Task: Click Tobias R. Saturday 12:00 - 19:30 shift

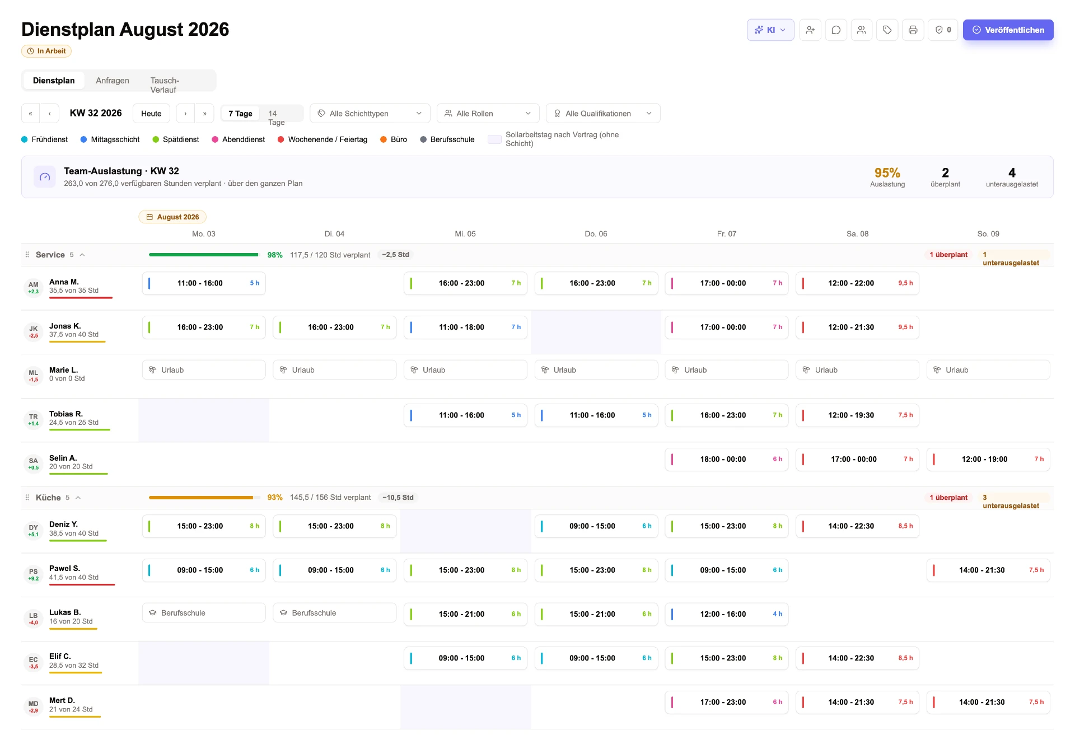Action: pos(857,415)
